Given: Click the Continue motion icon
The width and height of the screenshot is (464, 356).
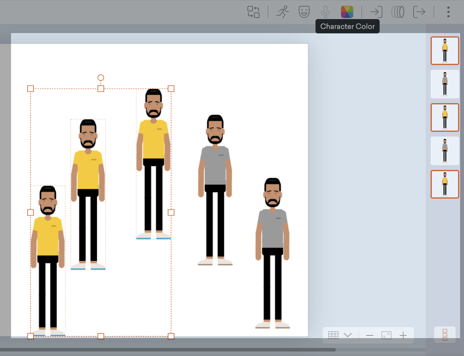Looking at the screenshot, I should click(398, 12).
